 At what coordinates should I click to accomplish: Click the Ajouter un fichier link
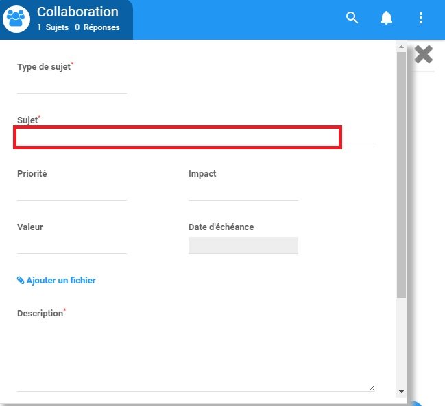tap(61, 281)
